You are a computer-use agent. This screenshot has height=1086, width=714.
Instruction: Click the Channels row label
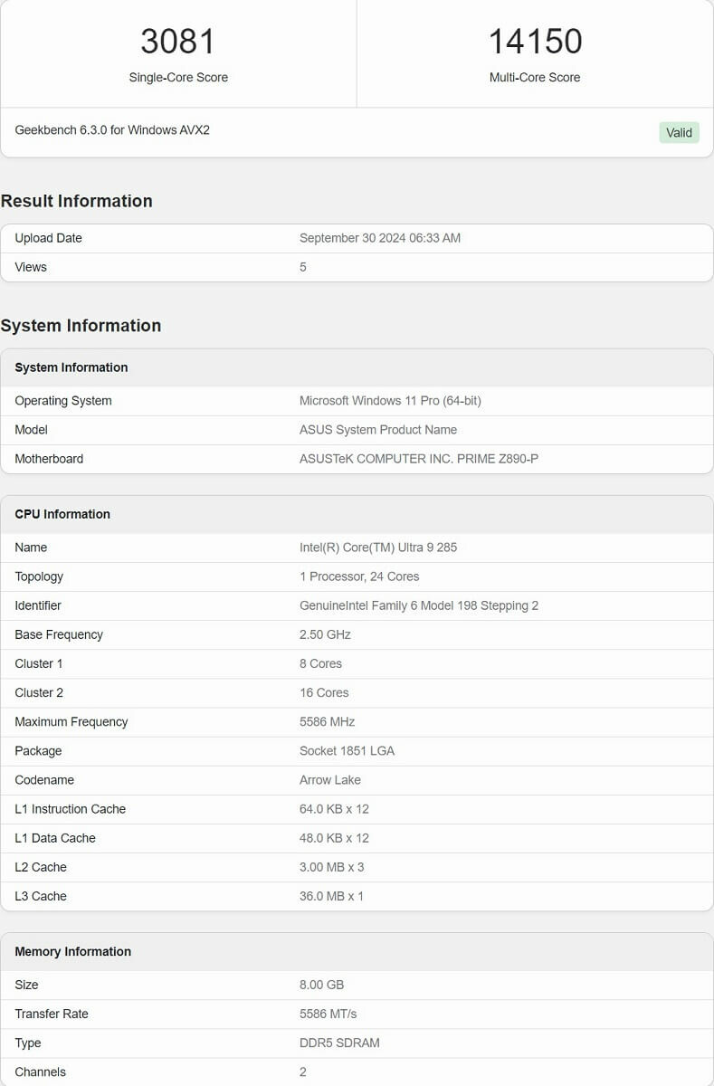tap(41, 1072)
